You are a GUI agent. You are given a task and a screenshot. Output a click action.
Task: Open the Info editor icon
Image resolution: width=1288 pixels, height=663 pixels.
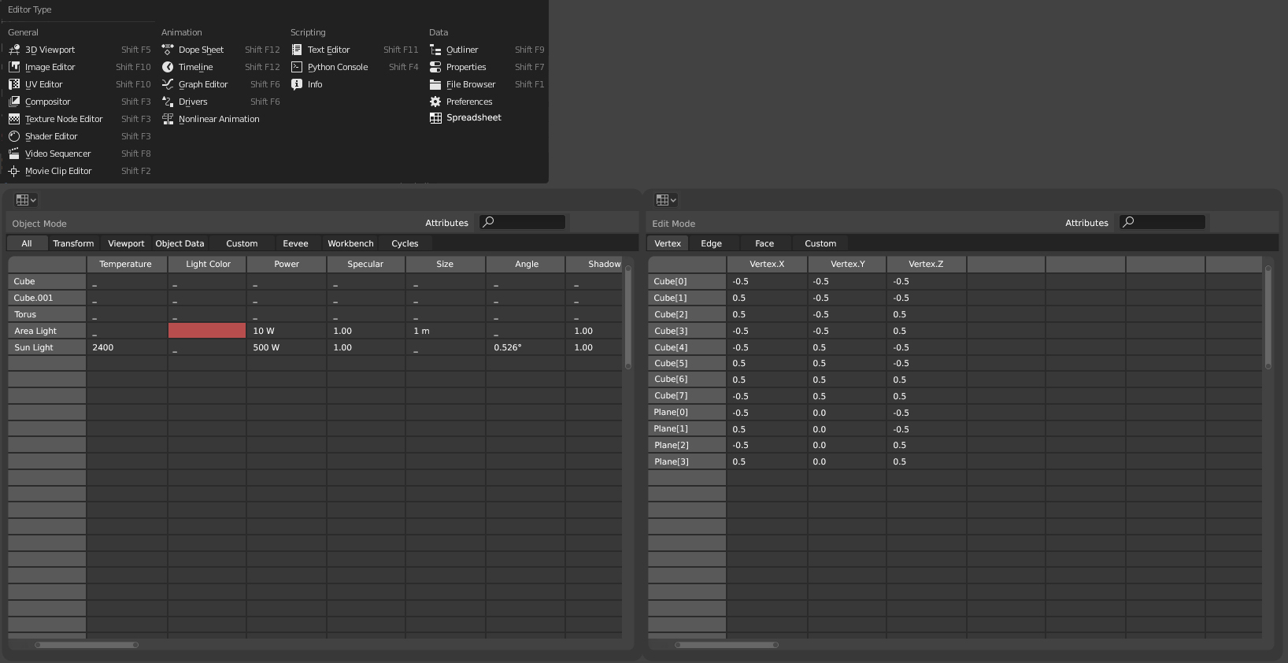[297, 84]
